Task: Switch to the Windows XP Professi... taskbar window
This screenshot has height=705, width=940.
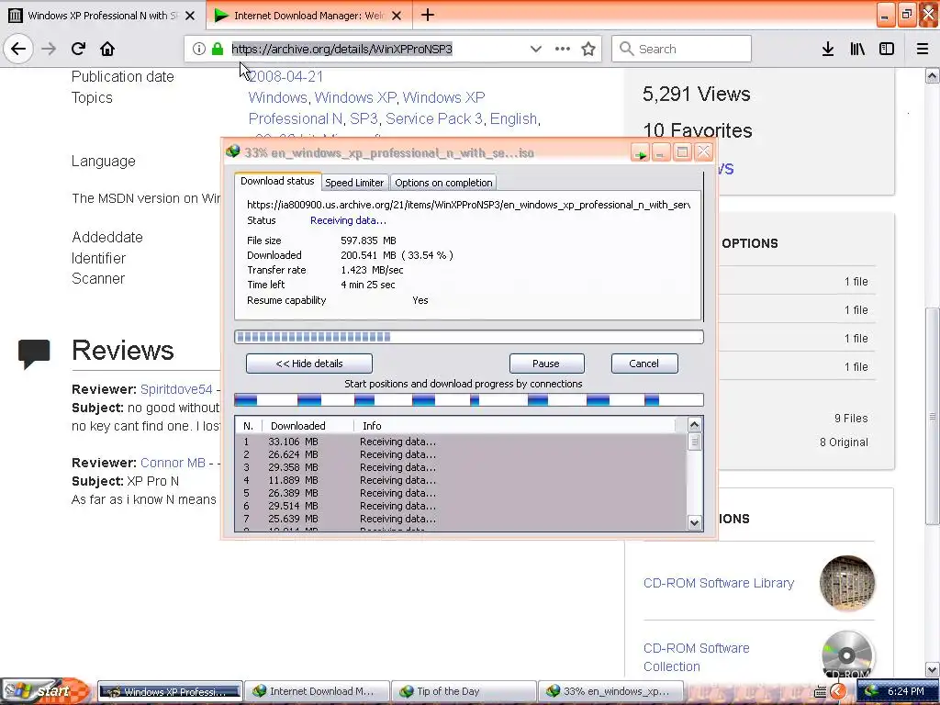Action: point(170,691)
